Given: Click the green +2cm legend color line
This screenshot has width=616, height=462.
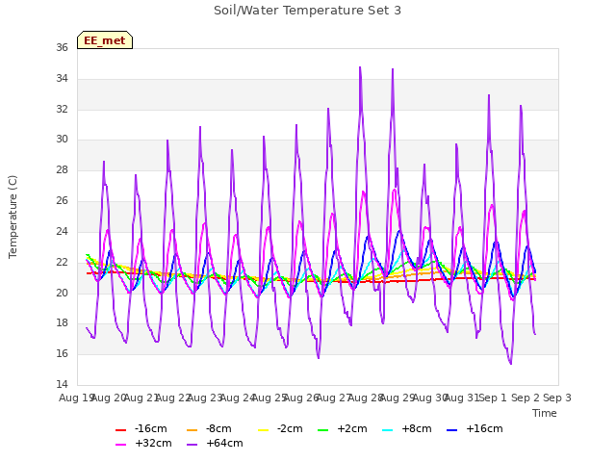Looking at the screenshot, I should (322, 430).
